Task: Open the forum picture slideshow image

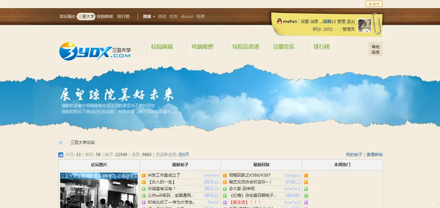Action: click(x=99, y=190)
